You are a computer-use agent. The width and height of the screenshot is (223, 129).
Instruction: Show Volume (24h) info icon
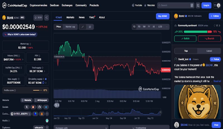(19, 56)
